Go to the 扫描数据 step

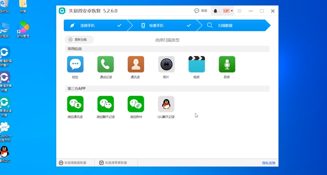pyautogui.click(x=234, y=25)
